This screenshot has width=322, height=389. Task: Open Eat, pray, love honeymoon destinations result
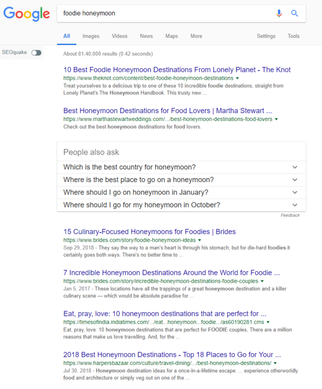(x=165, y=314)
